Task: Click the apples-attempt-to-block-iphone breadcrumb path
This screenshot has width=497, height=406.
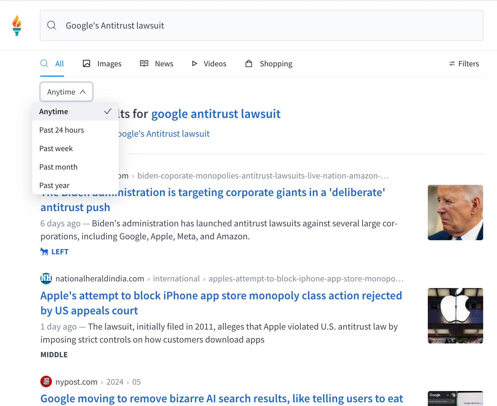Action: [306, 279]
